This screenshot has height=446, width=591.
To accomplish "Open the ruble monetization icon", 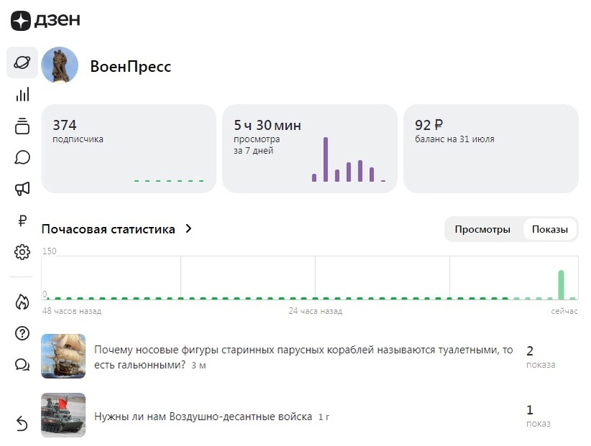I will click(x=22, y=220).
